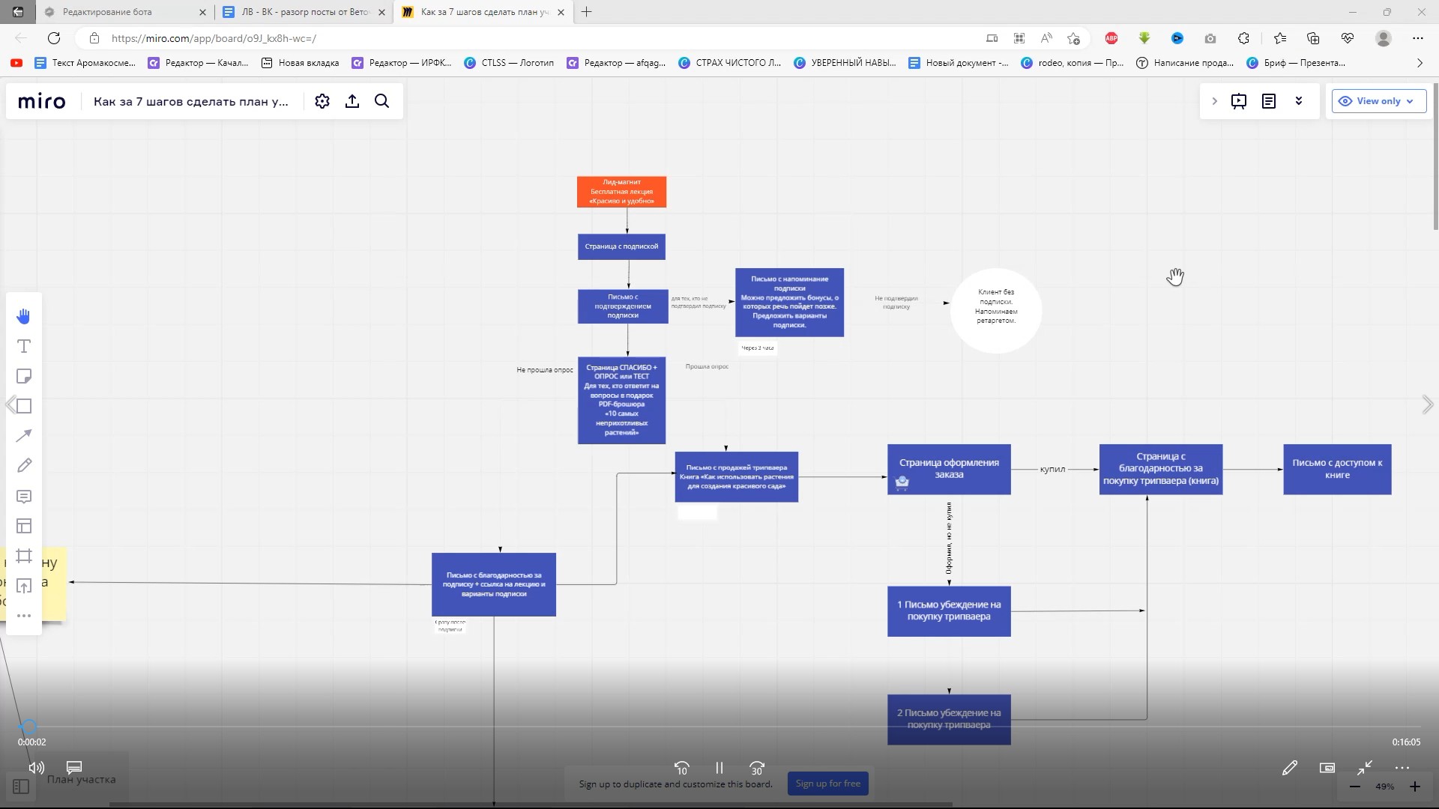
Task: Select the Connection line arrow tool
Action: pos(23,436)
